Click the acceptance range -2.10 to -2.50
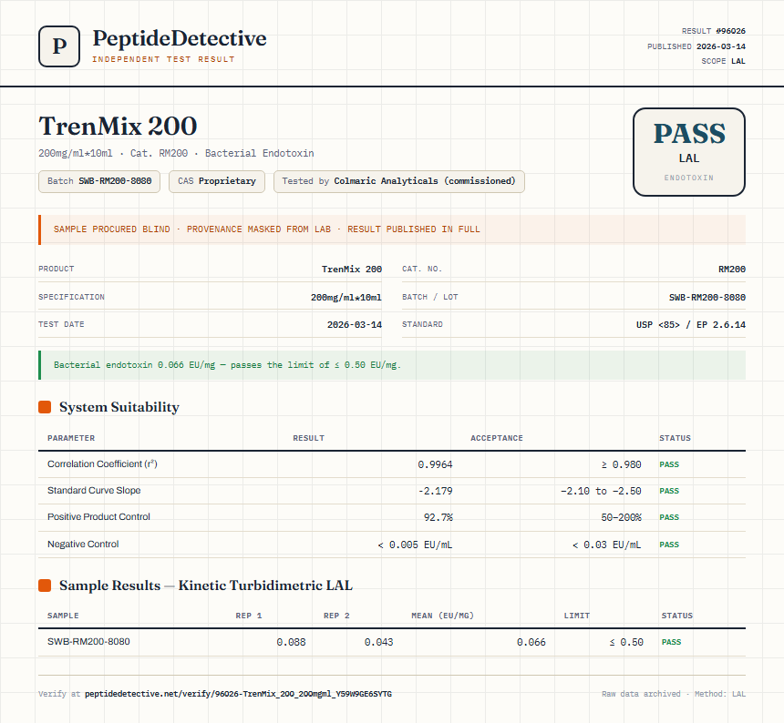 tap(601, 492)
